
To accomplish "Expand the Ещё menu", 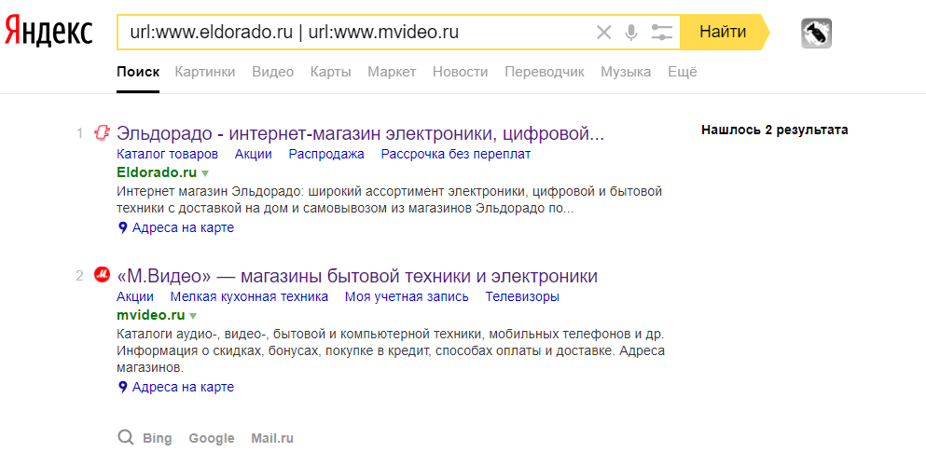I will pos(682,72).
